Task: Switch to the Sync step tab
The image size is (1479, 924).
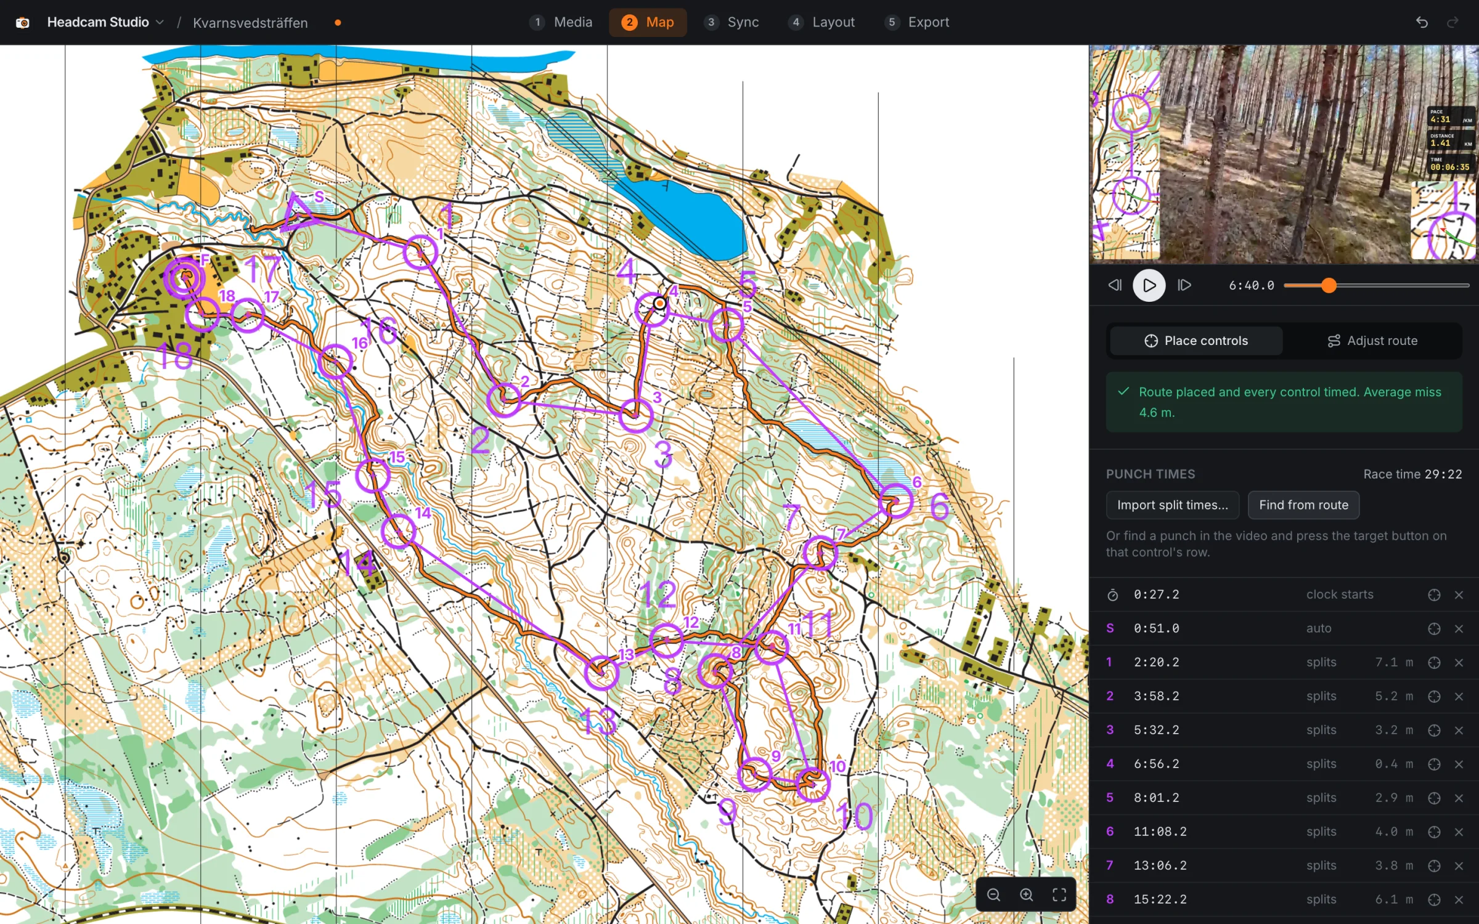Action: [x=731, y=22]
